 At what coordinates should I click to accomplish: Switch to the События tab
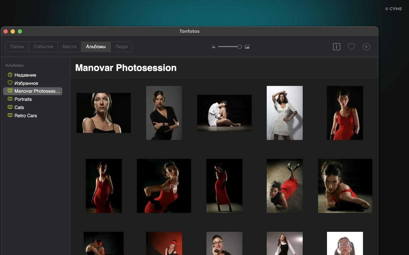click(x=43, y=47)
